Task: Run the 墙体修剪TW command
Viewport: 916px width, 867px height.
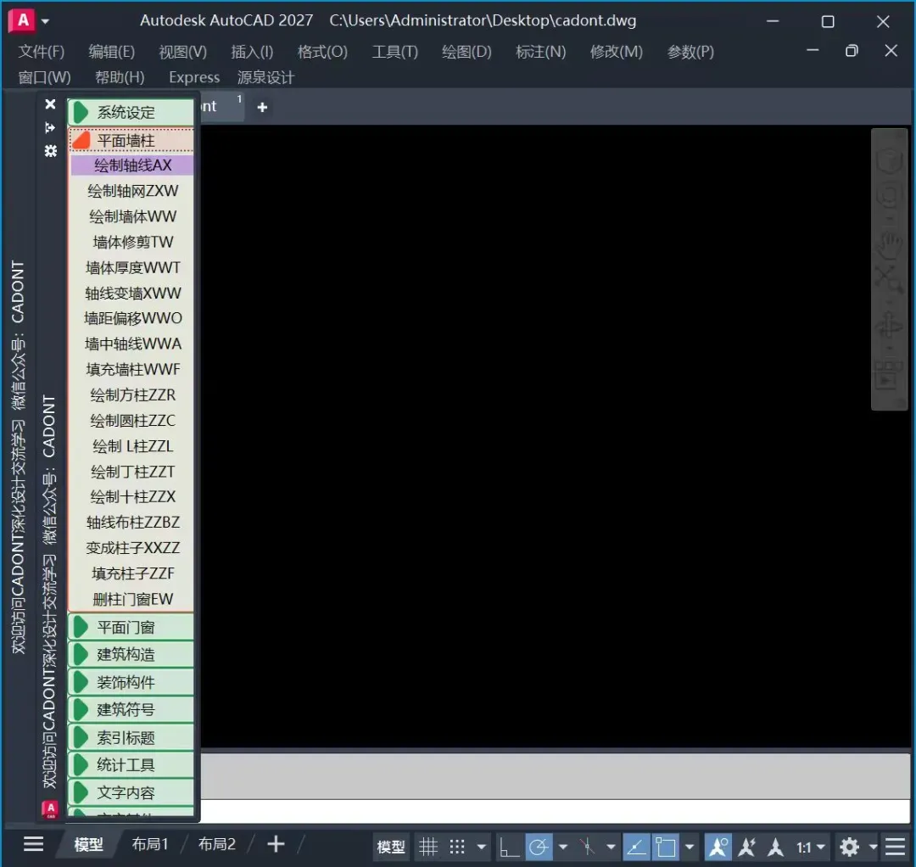Action: tap(132, 242)
